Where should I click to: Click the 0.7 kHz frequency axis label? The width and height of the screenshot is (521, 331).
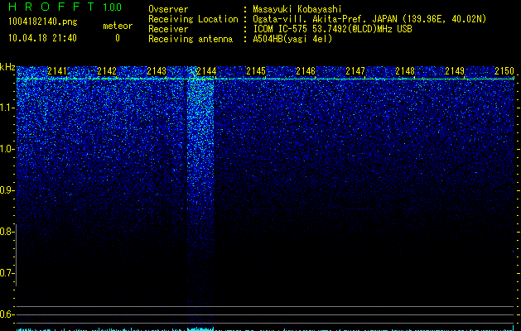(7, 273)
